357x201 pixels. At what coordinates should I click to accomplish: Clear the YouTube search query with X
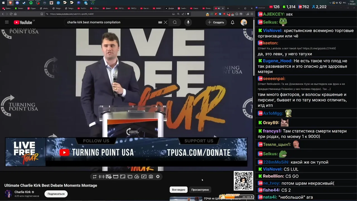(165, 22)
